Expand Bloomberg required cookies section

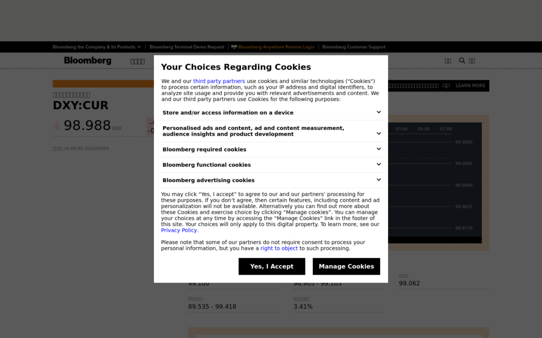(x=271, y=149)
